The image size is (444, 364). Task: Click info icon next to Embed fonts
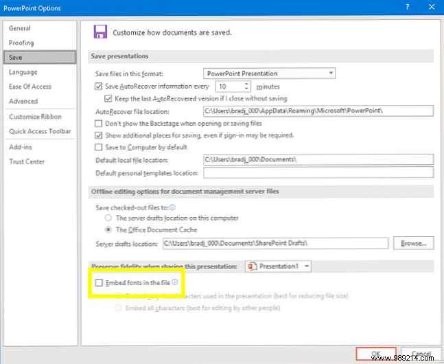(x=175, y=282)
